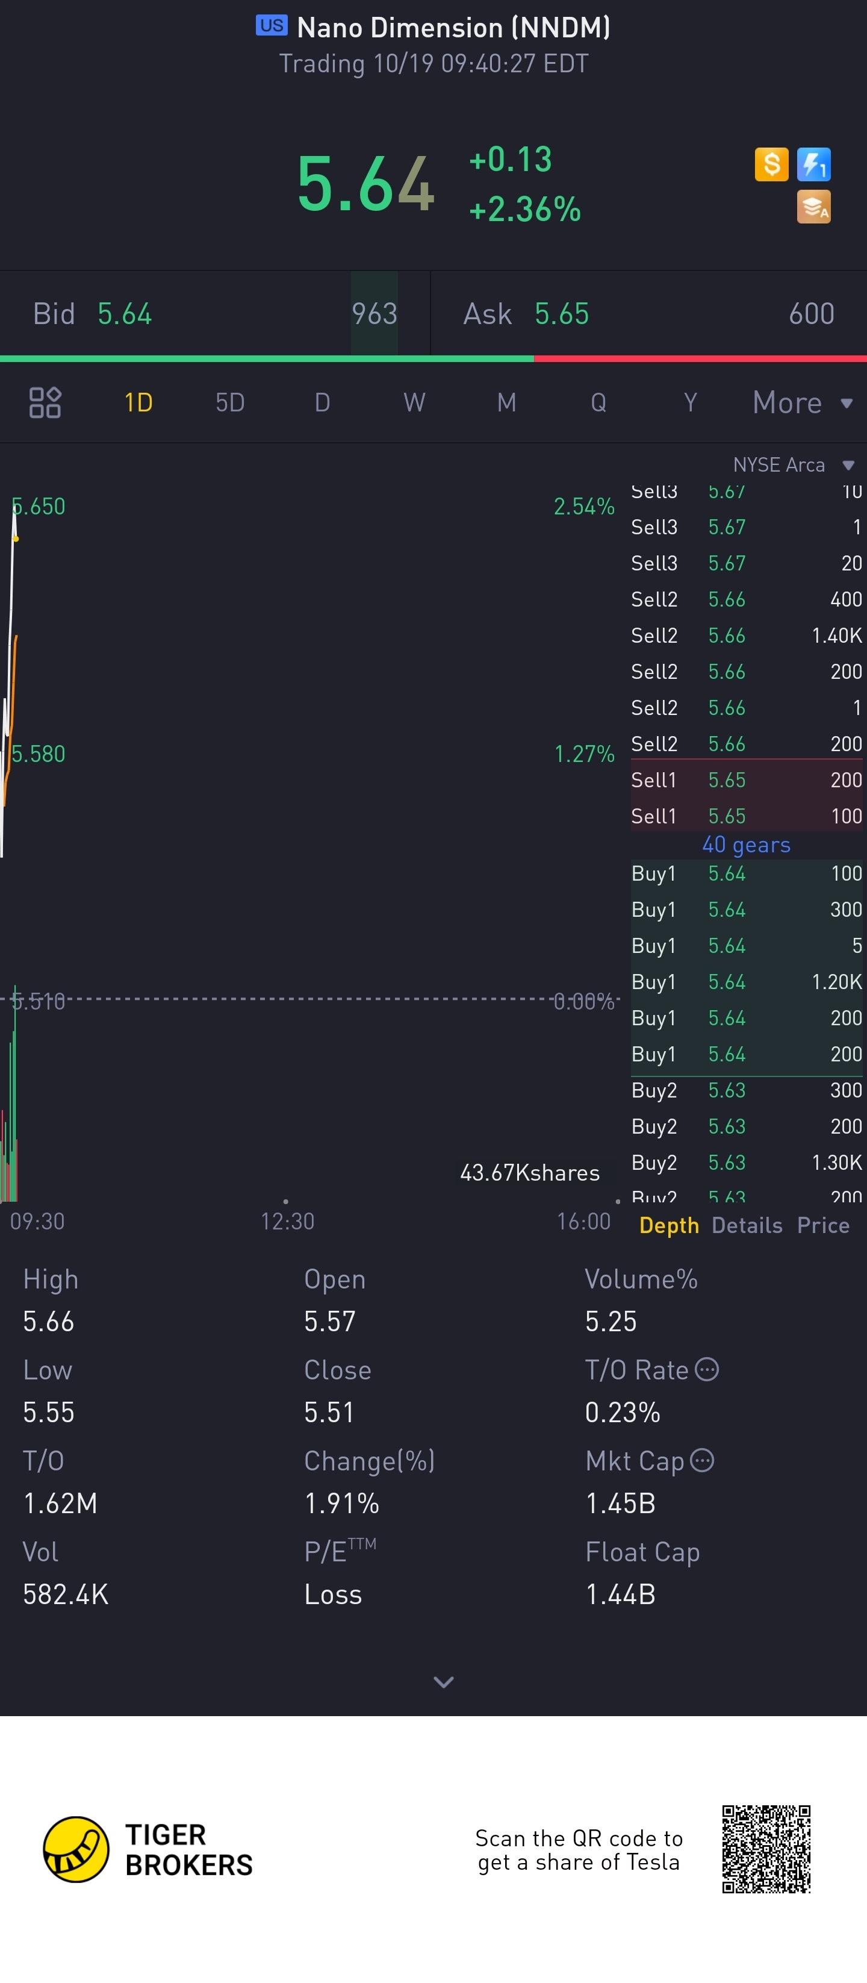Tap the Vol 582.4K value
This screenshot has width=867, height=1983.
coord(66,1593)
